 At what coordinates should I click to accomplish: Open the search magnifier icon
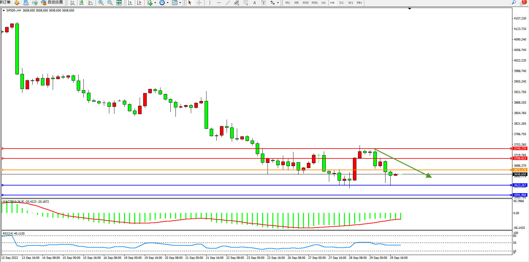pyautogui.click(x=514, y=3)
